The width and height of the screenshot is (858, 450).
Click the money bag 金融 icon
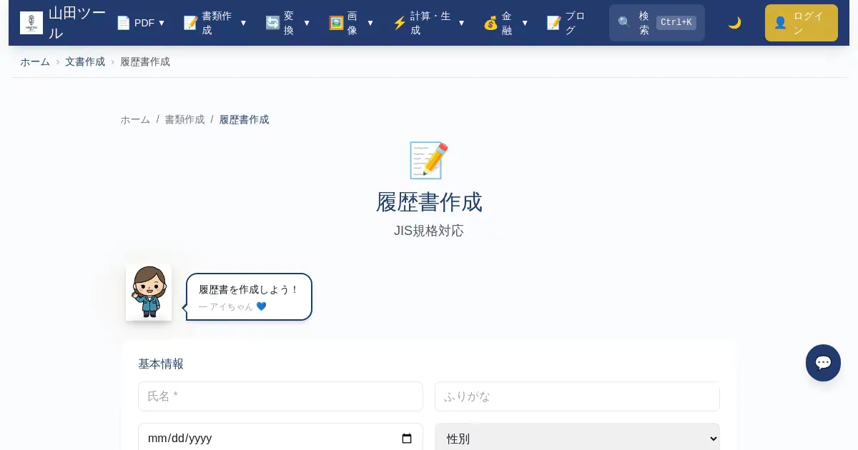tap(490, 23)
